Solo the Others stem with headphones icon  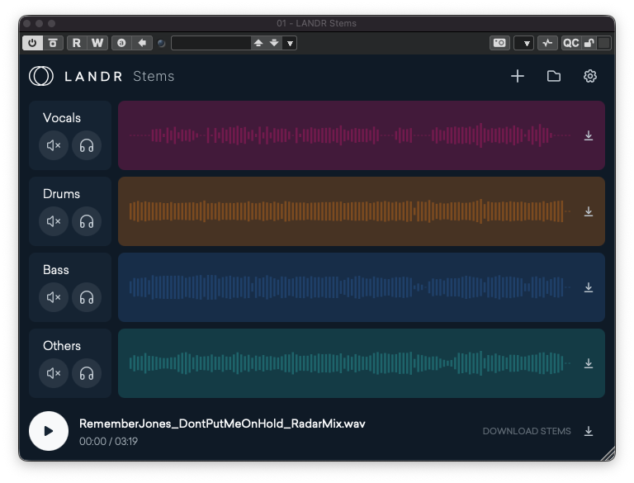point(87,373)
